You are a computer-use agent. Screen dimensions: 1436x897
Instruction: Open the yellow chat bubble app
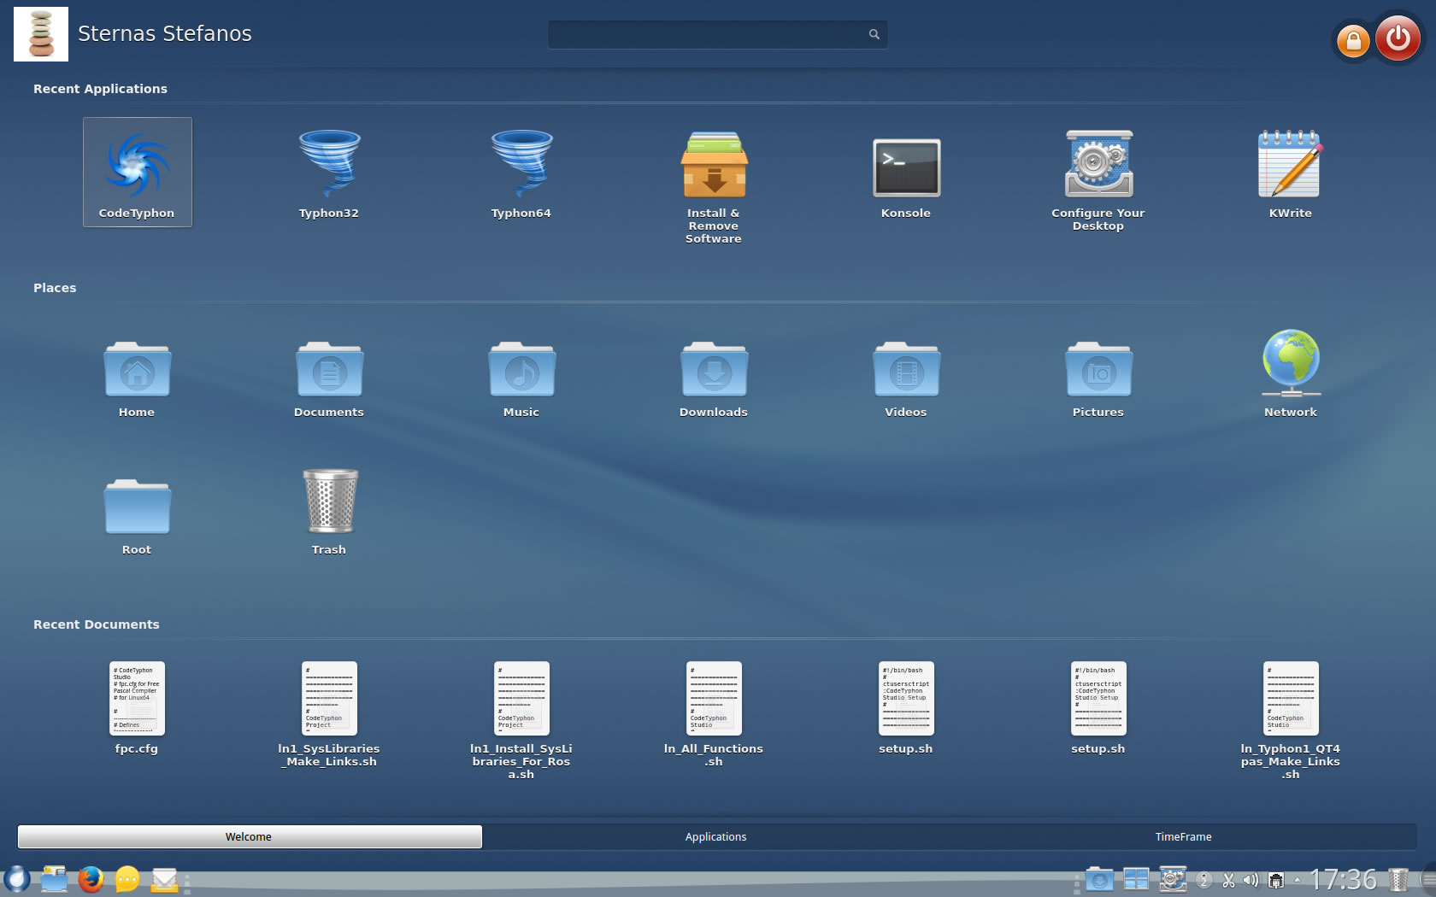click(127, 879)
